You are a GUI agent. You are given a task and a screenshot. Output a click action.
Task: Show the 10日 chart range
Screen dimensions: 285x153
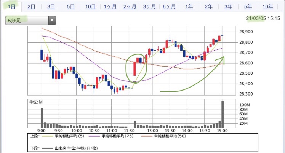(91, 7)
